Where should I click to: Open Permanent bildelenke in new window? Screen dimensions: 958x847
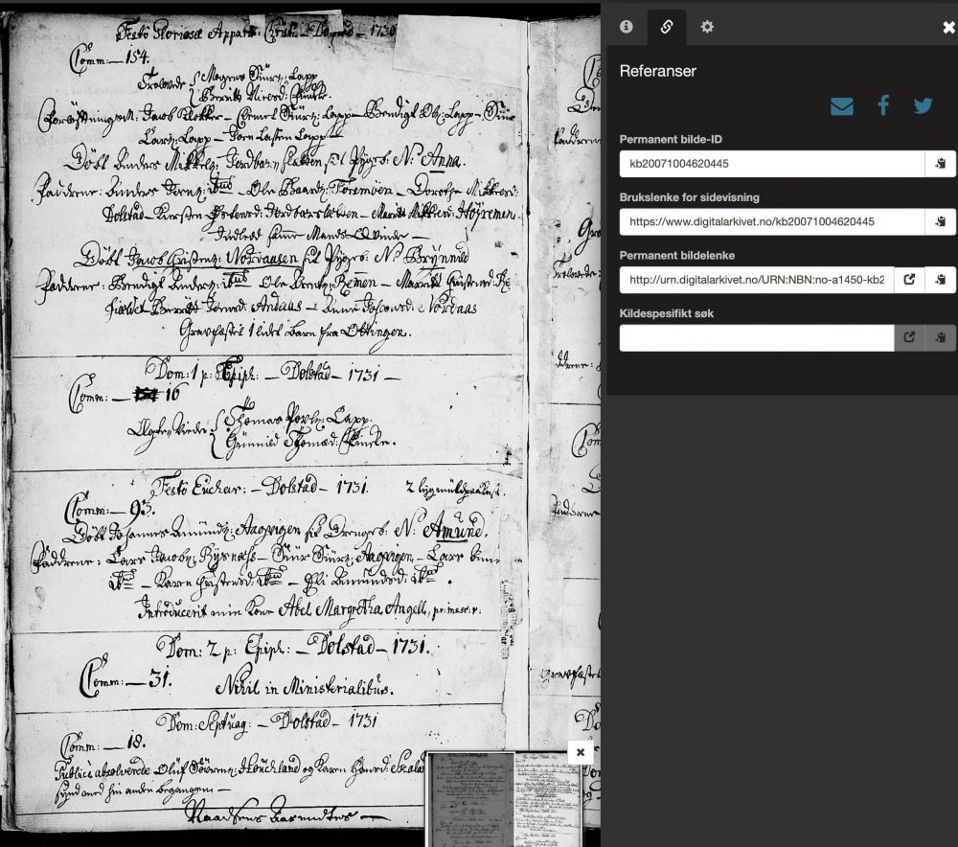[x=909, y=280]
